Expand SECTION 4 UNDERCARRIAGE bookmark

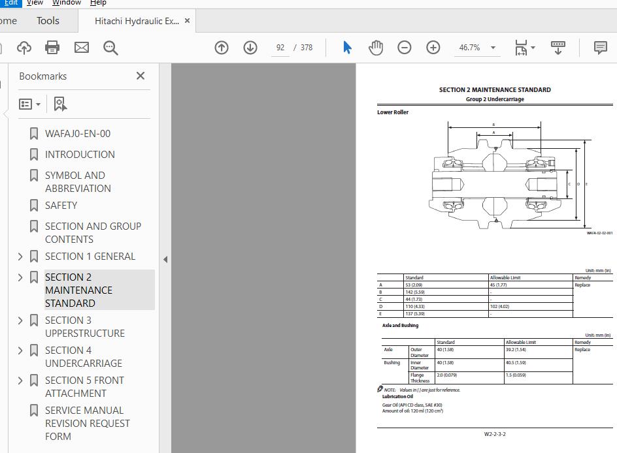click(x=20, y=351)
